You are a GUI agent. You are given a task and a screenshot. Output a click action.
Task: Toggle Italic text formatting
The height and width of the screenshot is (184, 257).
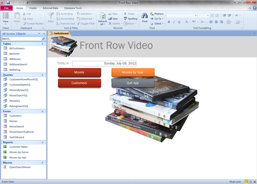174,22
